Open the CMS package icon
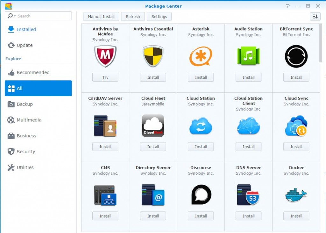Screen dimensions: 326x233 105,195
